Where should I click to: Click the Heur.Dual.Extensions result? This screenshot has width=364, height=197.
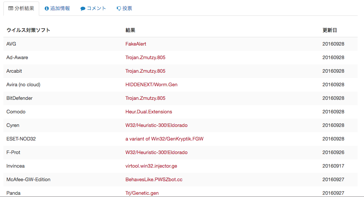pos(148,111)
